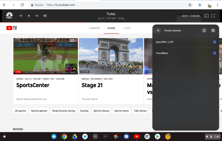Mute the player volume
Image resolution: width=222 pixels, height=141 pixels.
45,16
